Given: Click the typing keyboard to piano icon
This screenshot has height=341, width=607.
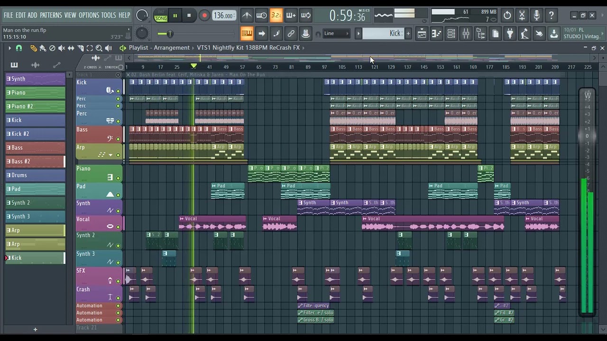Looking at the screenshot, I should tap(247, 34).
